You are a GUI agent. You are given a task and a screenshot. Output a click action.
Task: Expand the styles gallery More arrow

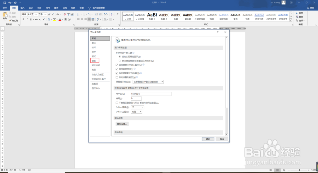pos(291,20)
